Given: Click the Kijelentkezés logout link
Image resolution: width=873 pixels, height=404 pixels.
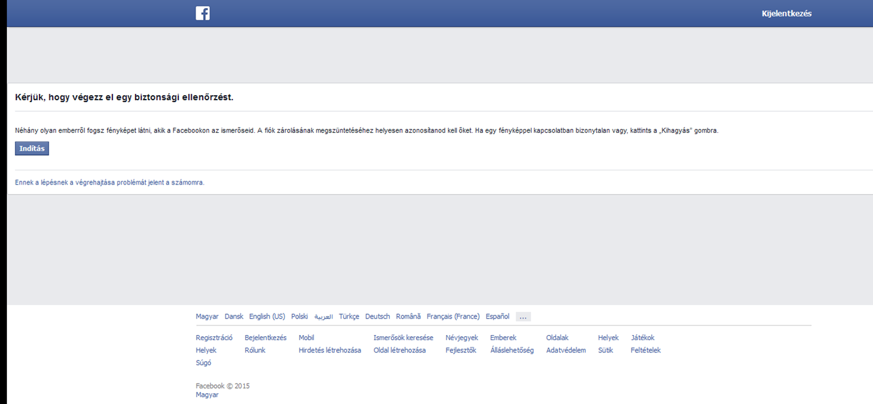Looking at the screenshot, I should (786, 13).
